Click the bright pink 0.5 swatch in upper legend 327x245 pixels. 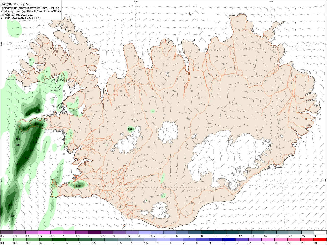44,232
